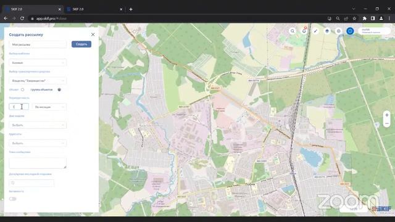395x222 pixels.
Task: Toggle the browser side panel
Action: click(x=373, y=18)
